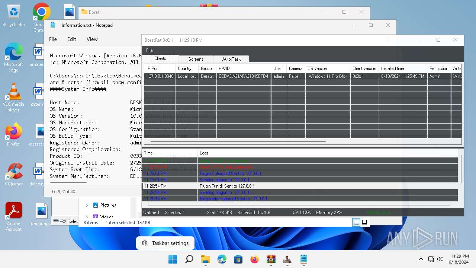476x268 pixels.
Task: Launch Microsoft Edge from taskbar
Action: pos(222,259)
